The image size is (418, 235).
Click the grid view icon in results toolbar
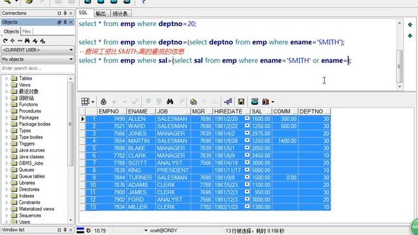tap(86, 102)
